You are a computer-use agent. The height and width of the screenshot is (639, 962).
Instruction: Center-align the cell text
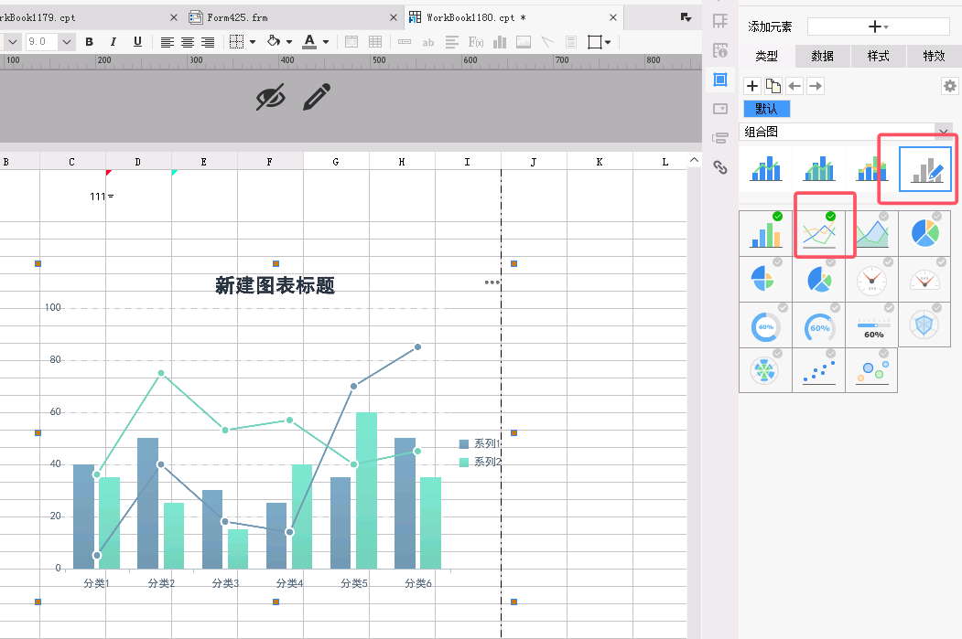pyautogui.click(x=188, y=42)
